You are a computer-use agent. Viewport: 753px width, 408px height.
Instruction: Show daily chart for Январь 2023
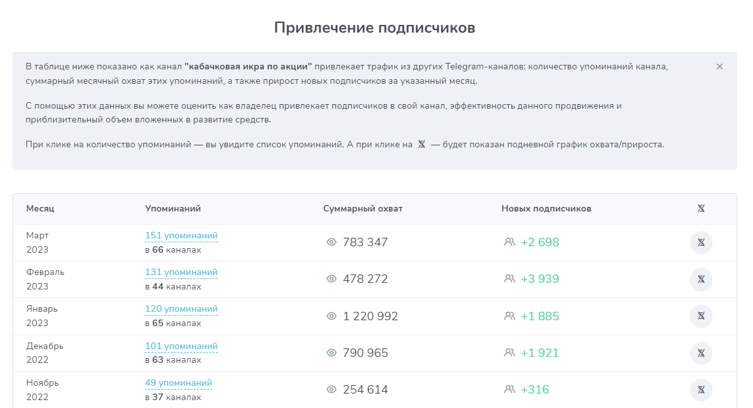pos(701,316)
